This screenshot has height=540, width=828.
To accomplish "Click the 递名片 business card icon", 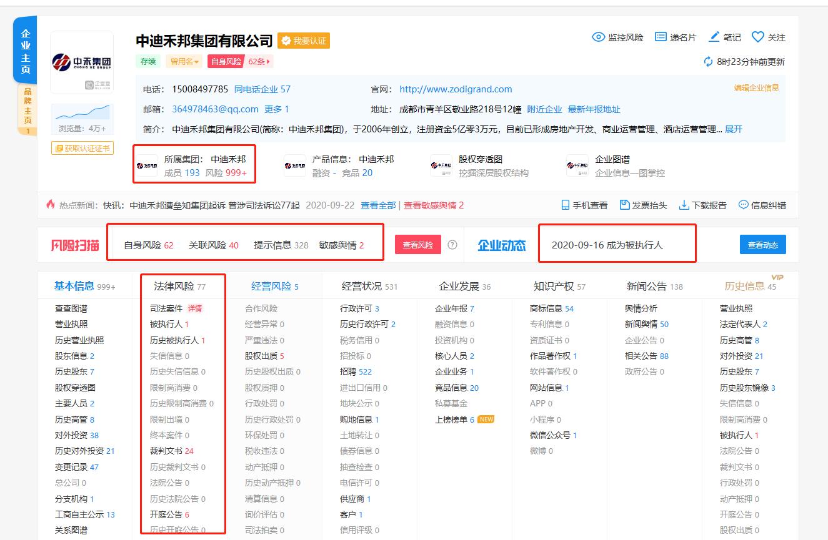I will click(659, 37).
